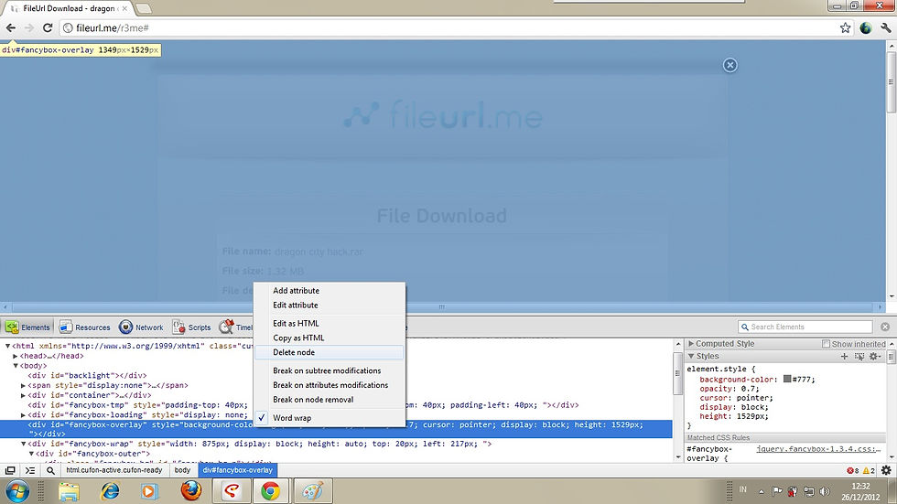Launch Internet Explorer from the taskbar

click(110, 491)
